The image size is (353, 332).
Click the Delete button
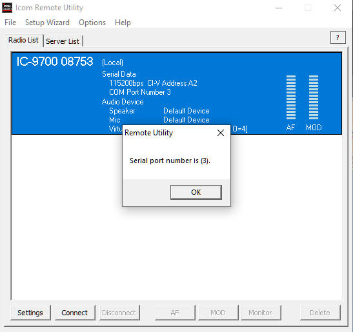tap(320, 313)
